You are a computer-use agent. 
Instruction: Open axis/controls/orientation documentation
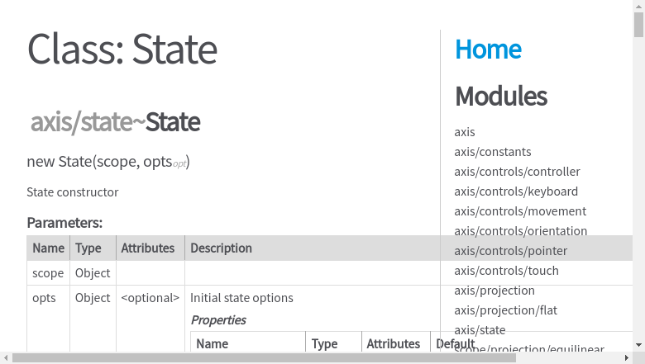[521, 231]
